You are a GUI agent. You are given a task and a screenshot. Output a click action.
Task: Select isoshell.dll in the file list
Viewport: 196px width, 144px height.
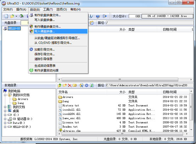[x=71, y=110]
